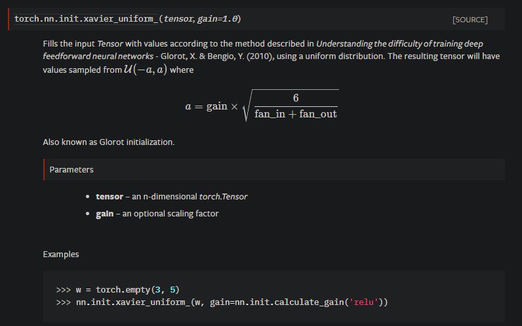Select the bold tensor parameter entry
522x326 pixels.
[109, 196]
